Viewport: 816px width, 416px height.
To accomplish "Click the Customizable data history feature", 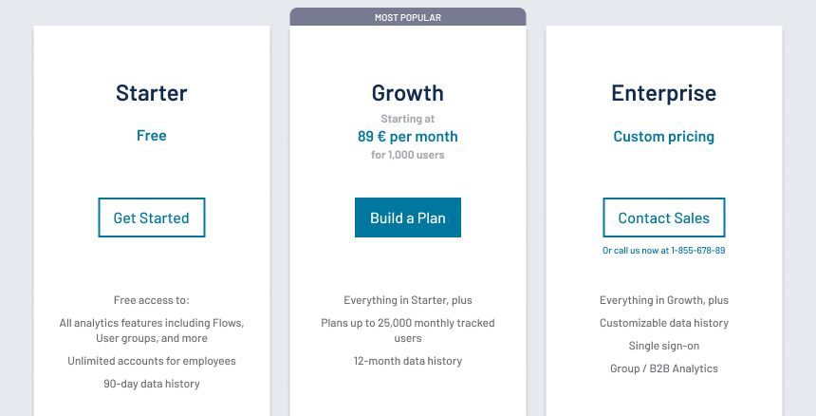I will click(663, 323).
